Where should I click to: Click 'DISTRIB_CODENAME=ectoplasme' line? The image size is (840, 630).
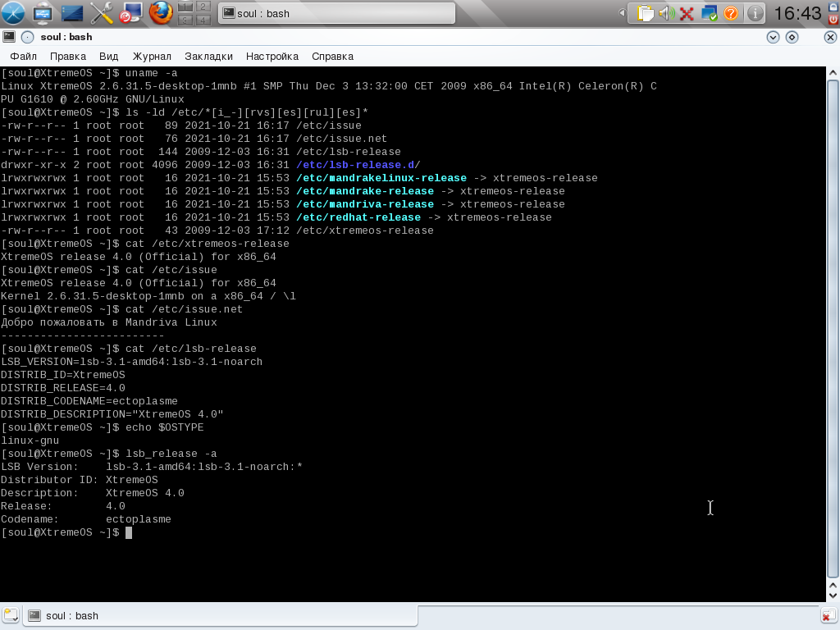[89, 401]
